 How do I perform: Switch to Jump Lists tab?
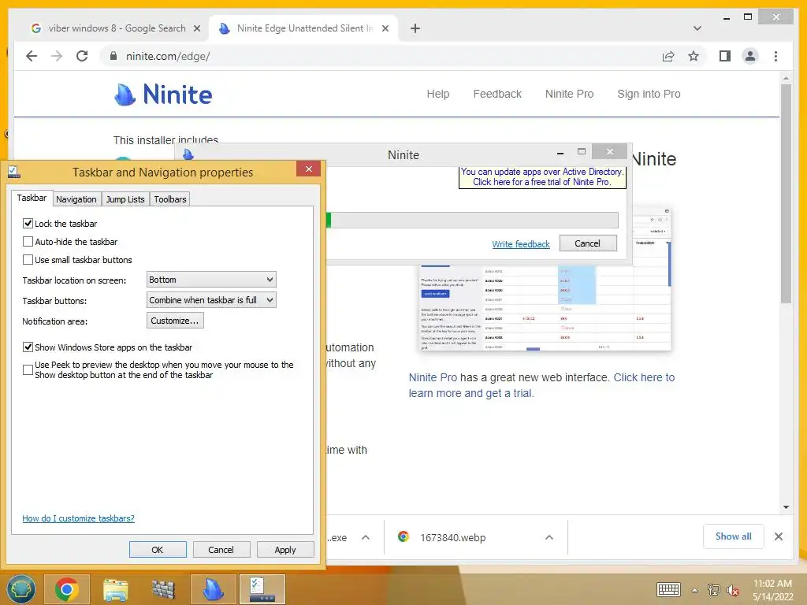click(x=125, y=199)
